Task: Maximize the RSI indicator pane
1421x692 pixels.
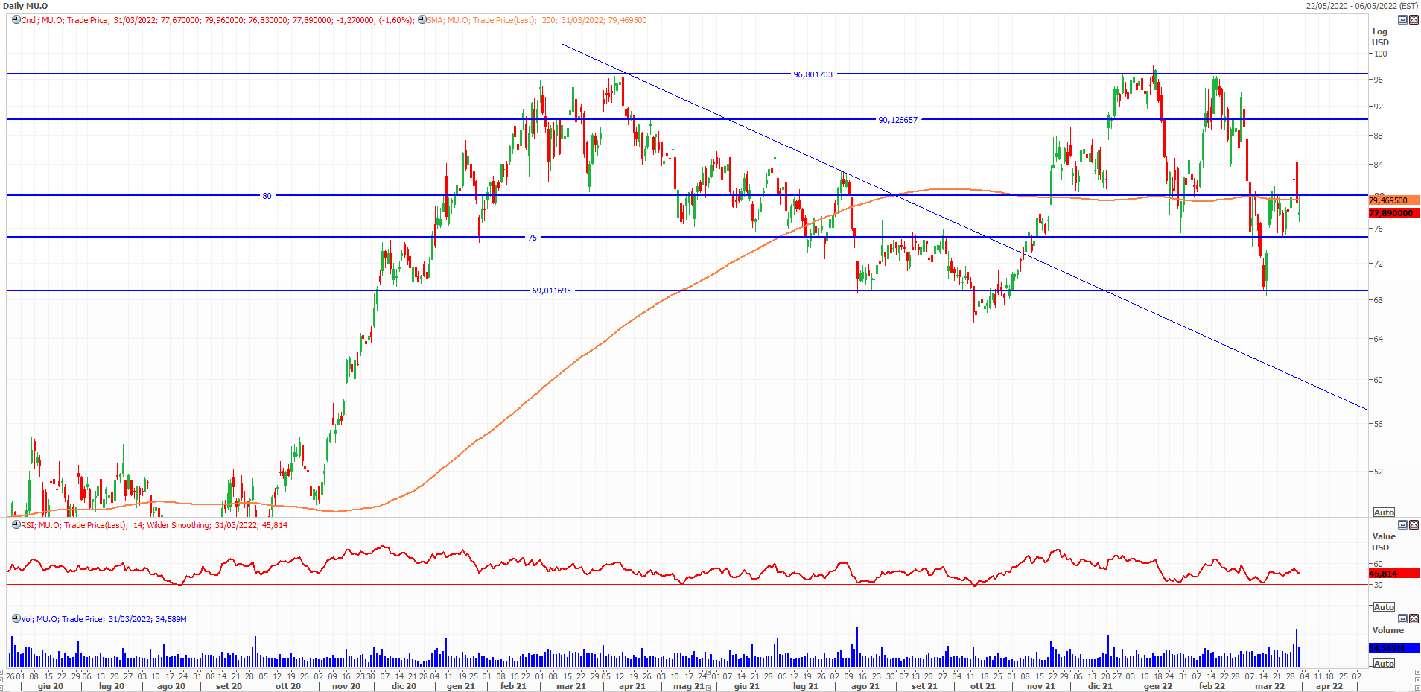Action: [x=1402, y=525]
